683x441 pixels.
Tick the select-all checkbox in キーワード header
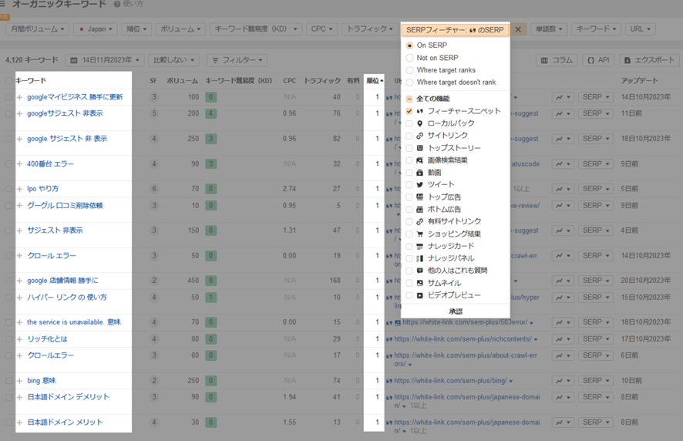[x=8, y=81]
